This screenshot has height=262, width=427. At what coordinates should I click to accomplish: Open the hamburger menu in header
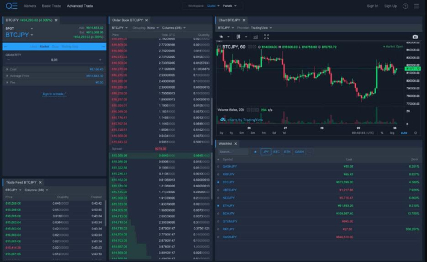417,6
